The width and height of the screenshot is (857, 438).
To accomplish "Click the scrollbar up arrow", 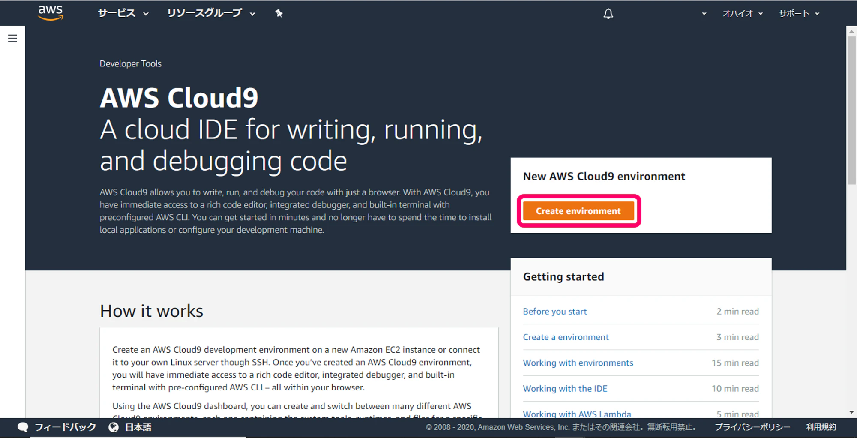I will 851,31.
